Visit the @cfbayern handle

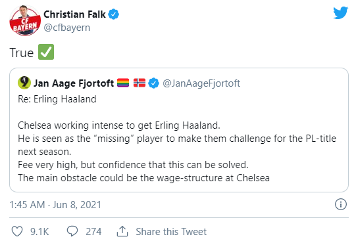[x=67, y=28]
